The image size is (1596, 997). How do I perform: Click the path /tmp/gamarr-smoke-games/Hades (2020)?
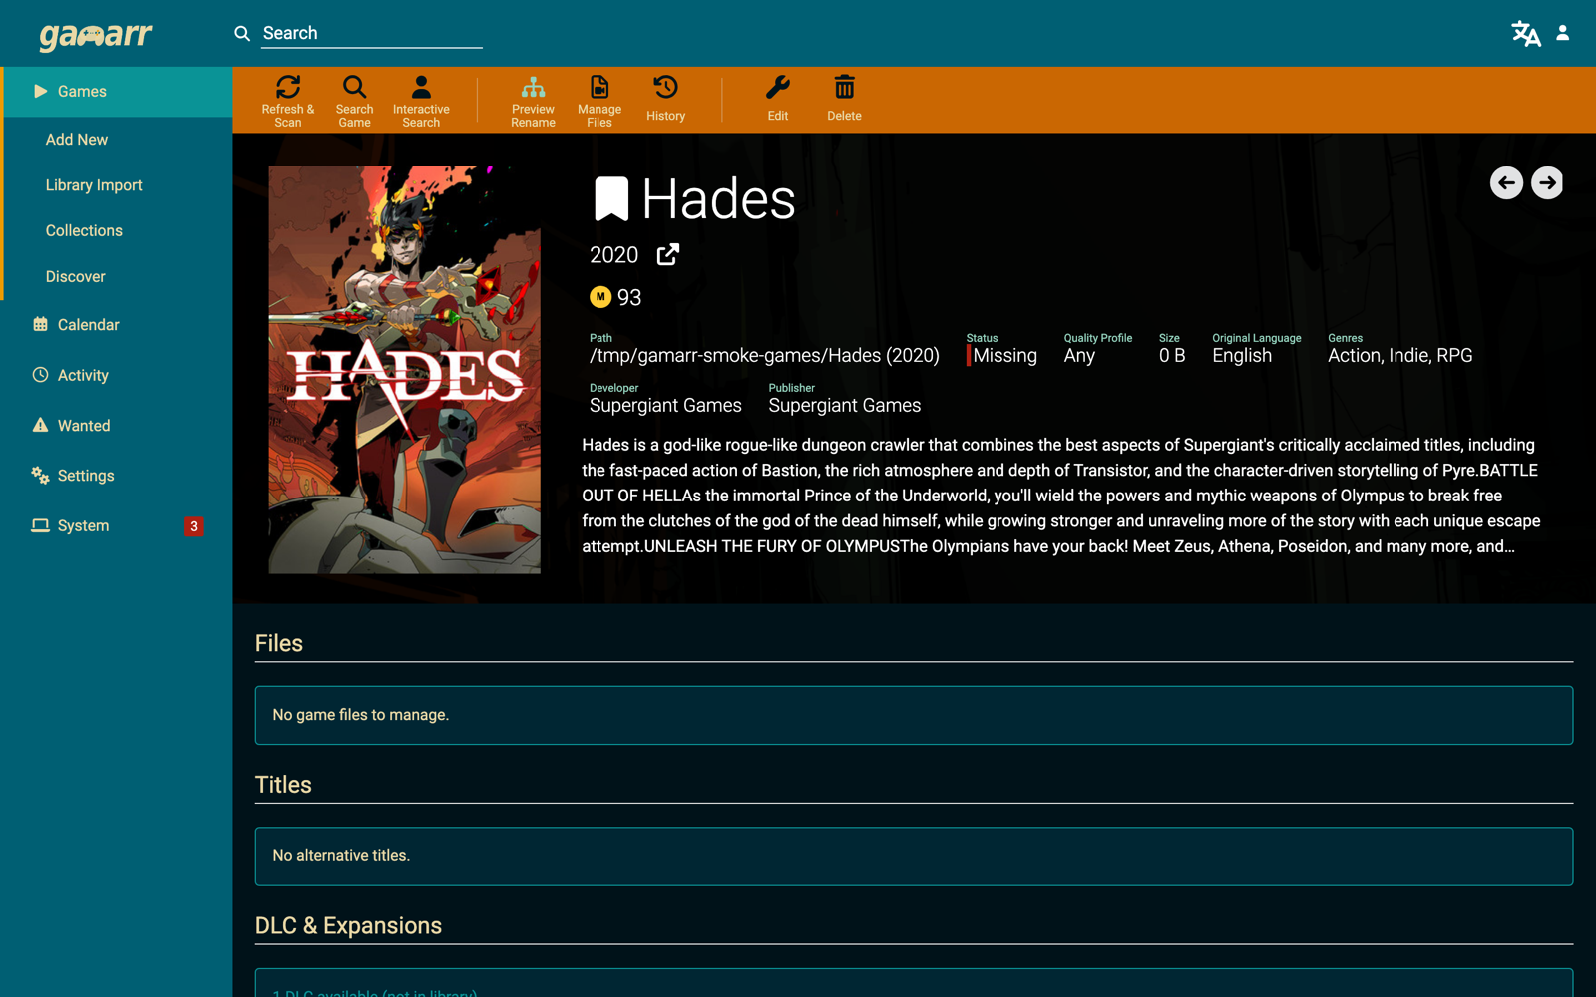pos(764,356)
